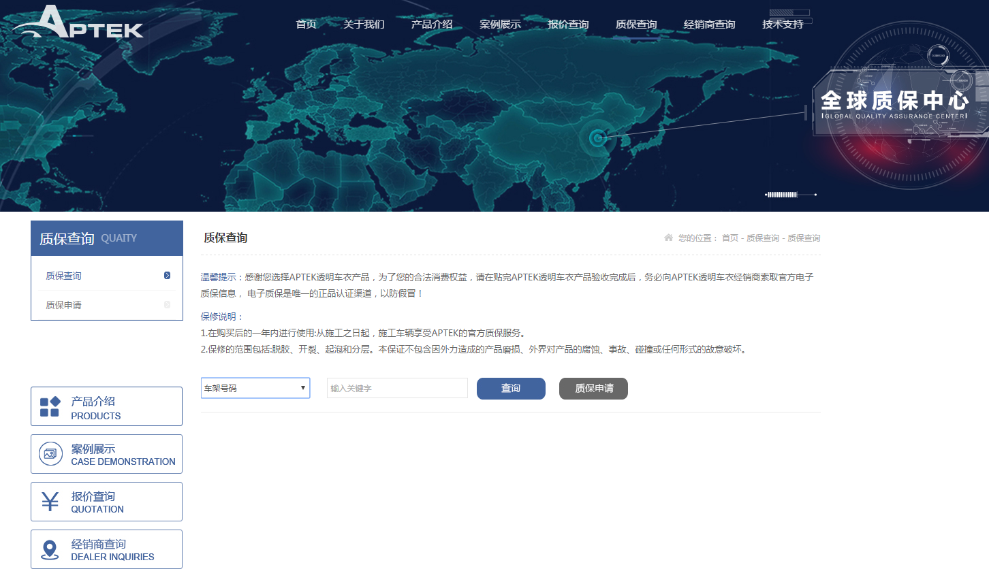Open 经销商查询 in the top navigation
The width and height of the screenshot is (989, 584).
click(x=709, y=25)
